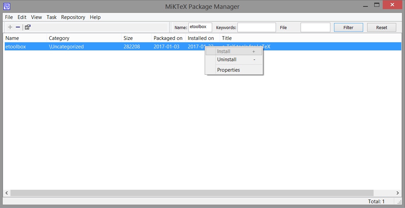This screenshot has height=208, width=405.
Task: Select the etoolbox package name cell
Action: click(x=16, y=47)
